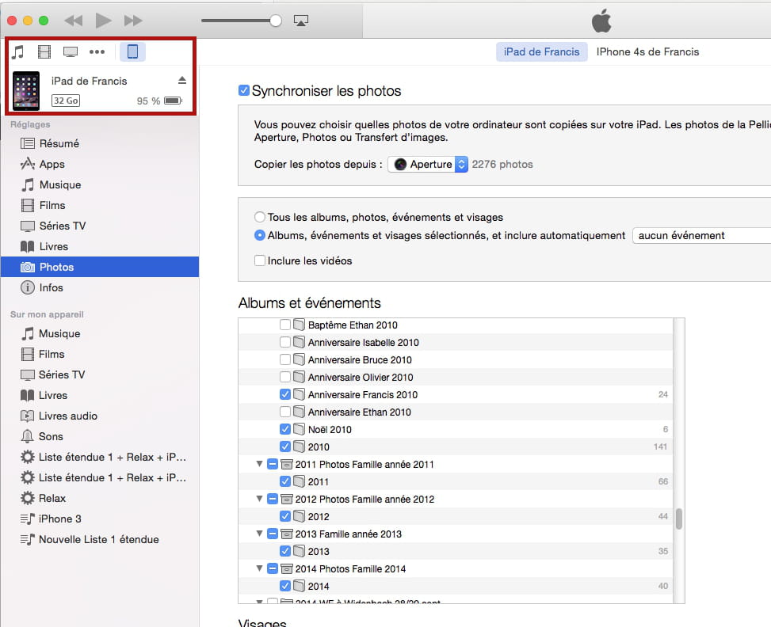Uncheck Anniversaire Francis 2010
771x627 pixels.
284,394
